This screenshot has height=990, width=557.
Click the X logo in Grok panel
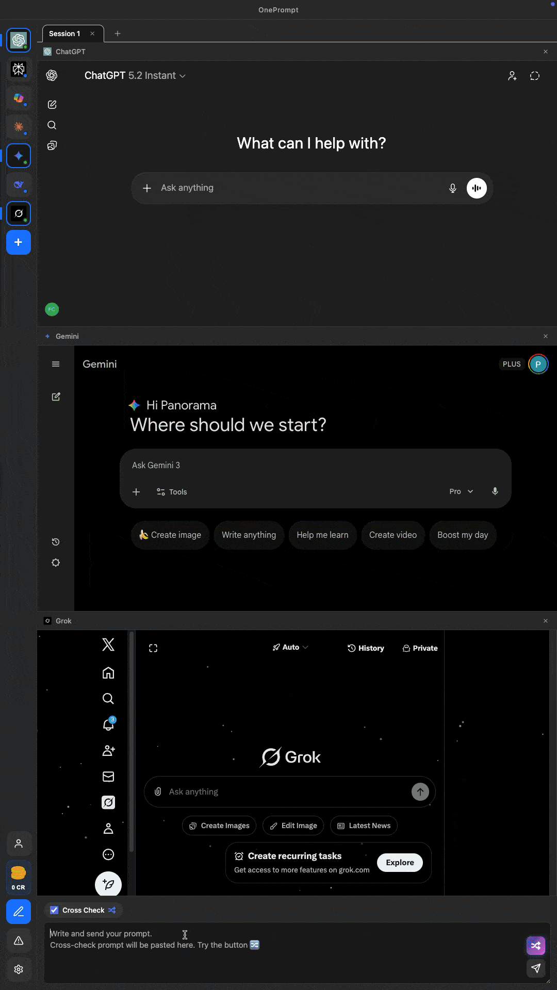click(108, 645)
